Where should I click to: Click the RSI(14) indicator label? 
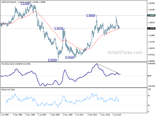tap(4, 90)
